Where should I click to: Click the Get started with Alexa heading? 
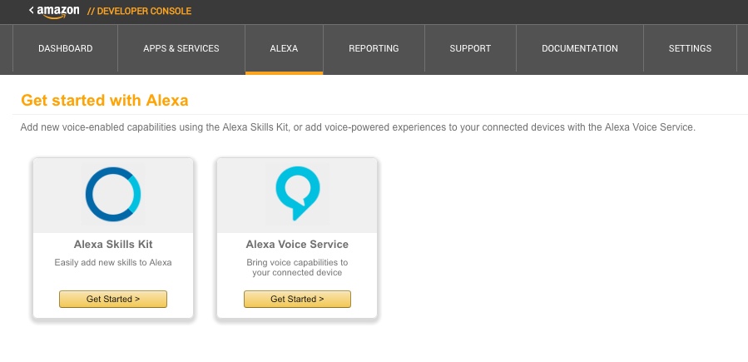[105, 100]
